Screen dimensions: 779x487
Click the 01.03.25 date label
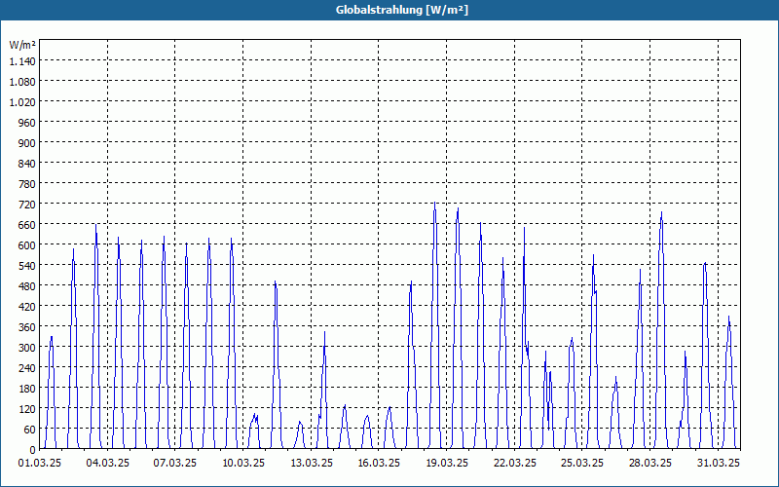(40, 463)
